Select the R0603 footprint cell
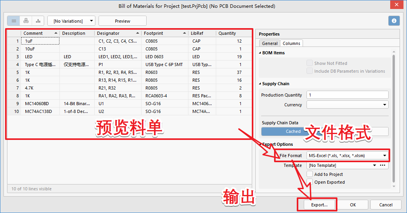The image size is (407, 213). point(165,72)
